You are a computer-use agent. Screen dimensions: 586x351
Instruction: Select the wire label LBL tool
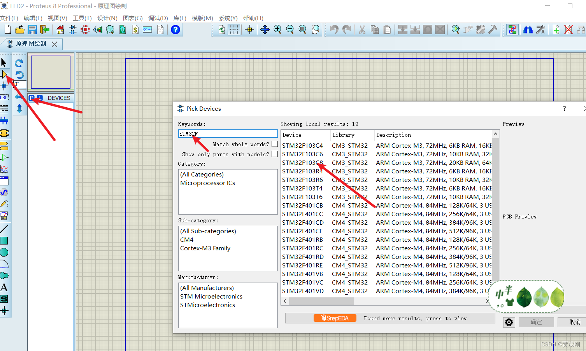[4, 98]
